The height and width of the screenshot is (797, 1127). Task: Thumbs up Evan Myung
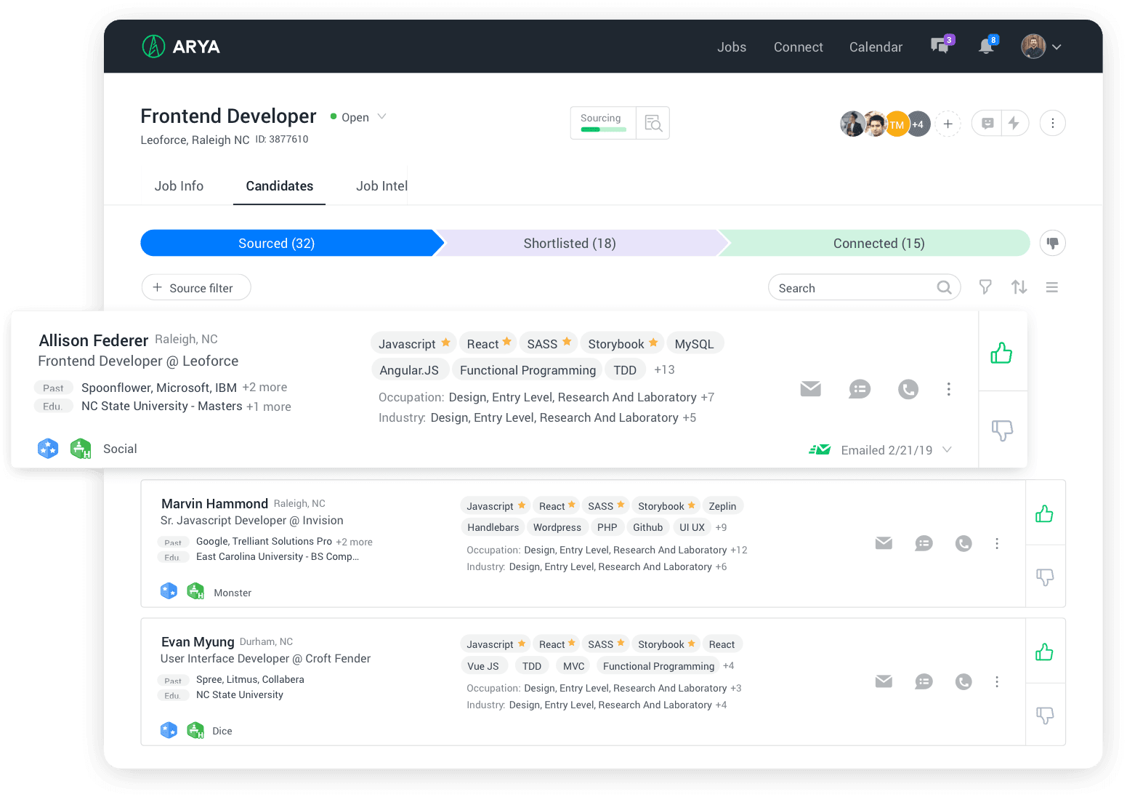1045,652
